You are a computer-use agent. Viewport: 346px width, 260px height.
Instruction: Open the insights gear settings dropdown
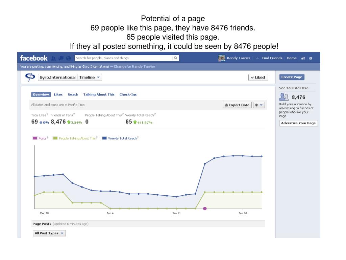[258, 105]
